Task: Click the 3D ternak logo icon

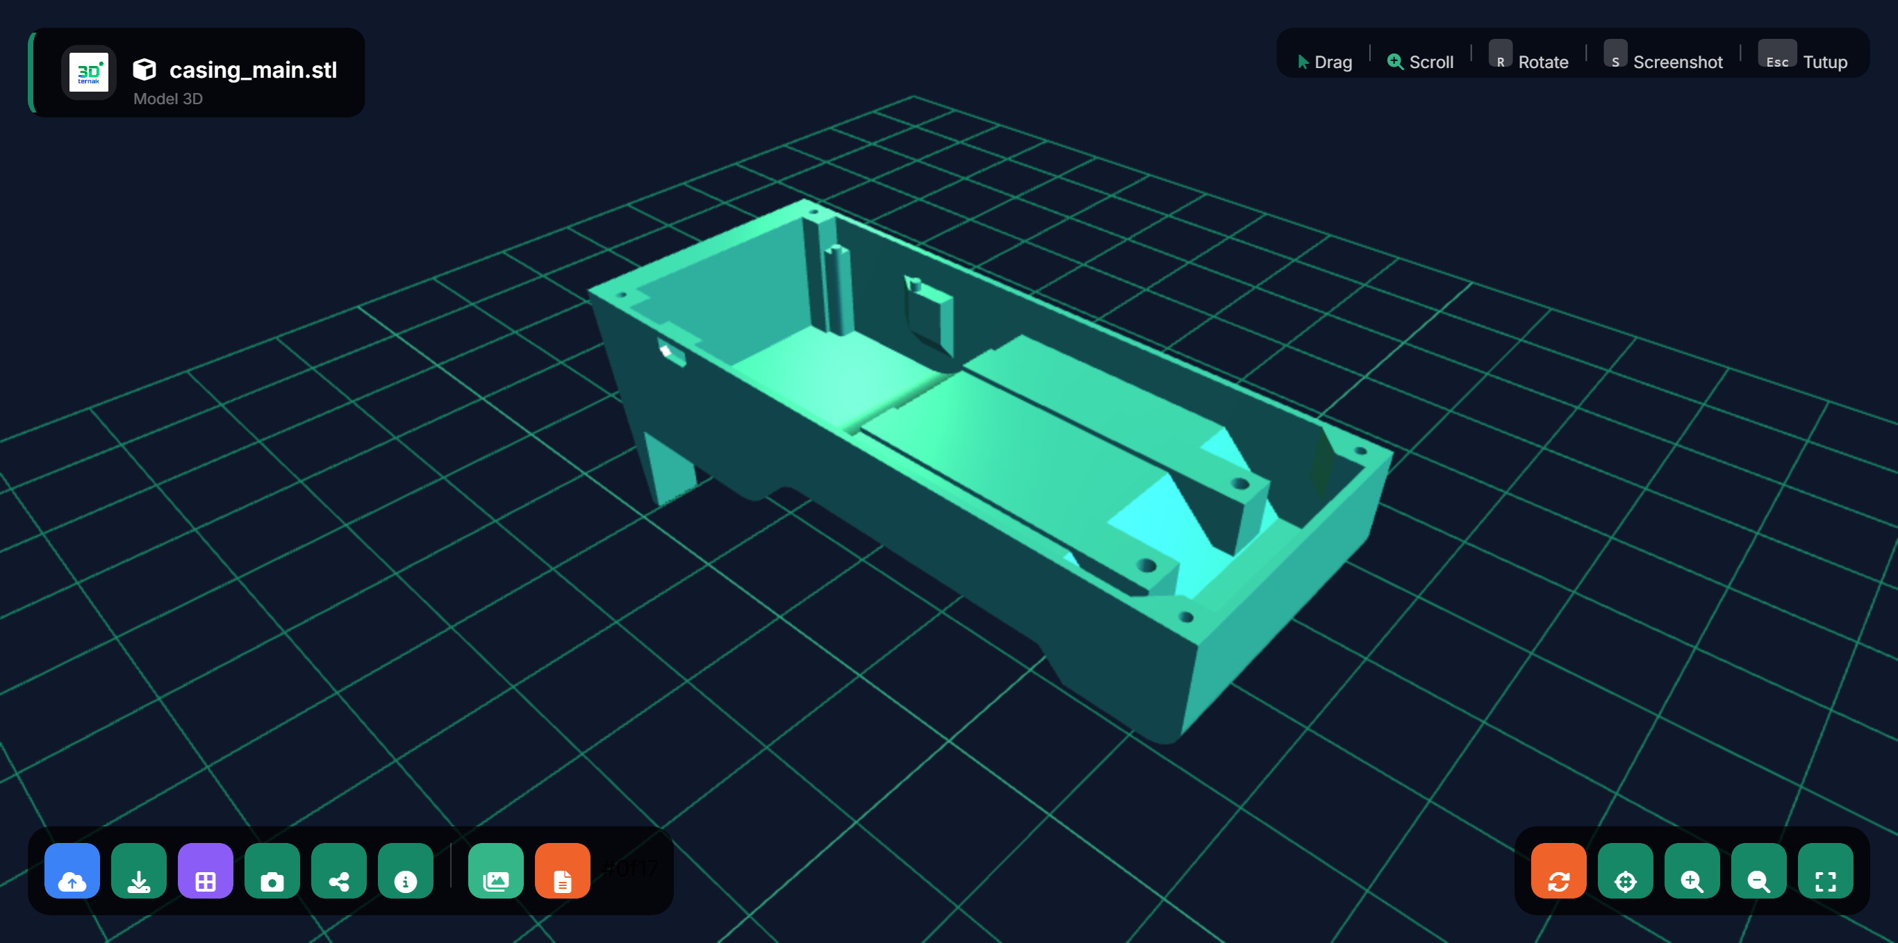Action: click(x=88, y=72)
